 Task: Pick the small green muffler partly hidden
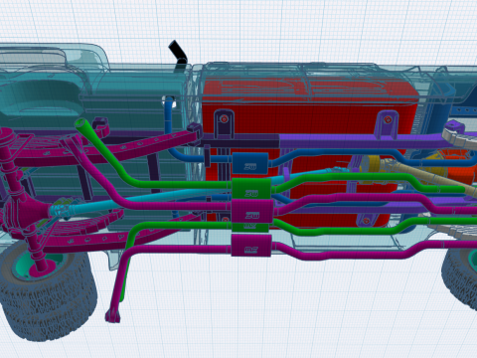tap(250, 227)
